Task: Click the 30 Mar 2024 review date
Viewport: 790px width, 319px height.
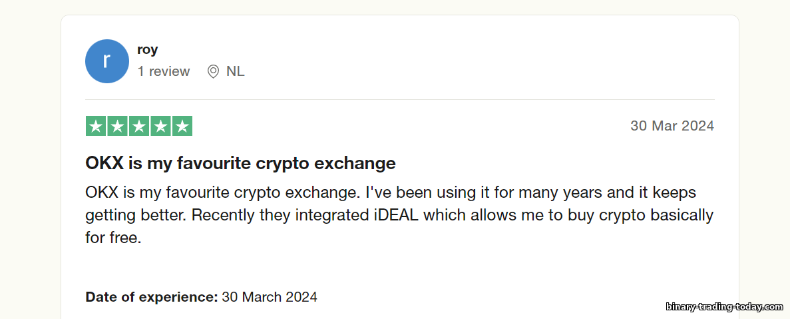Action: tap(672, 126)
